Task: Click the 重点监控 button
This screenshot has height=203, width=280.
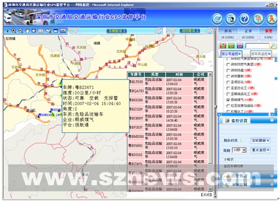Action: click(260, 150)
